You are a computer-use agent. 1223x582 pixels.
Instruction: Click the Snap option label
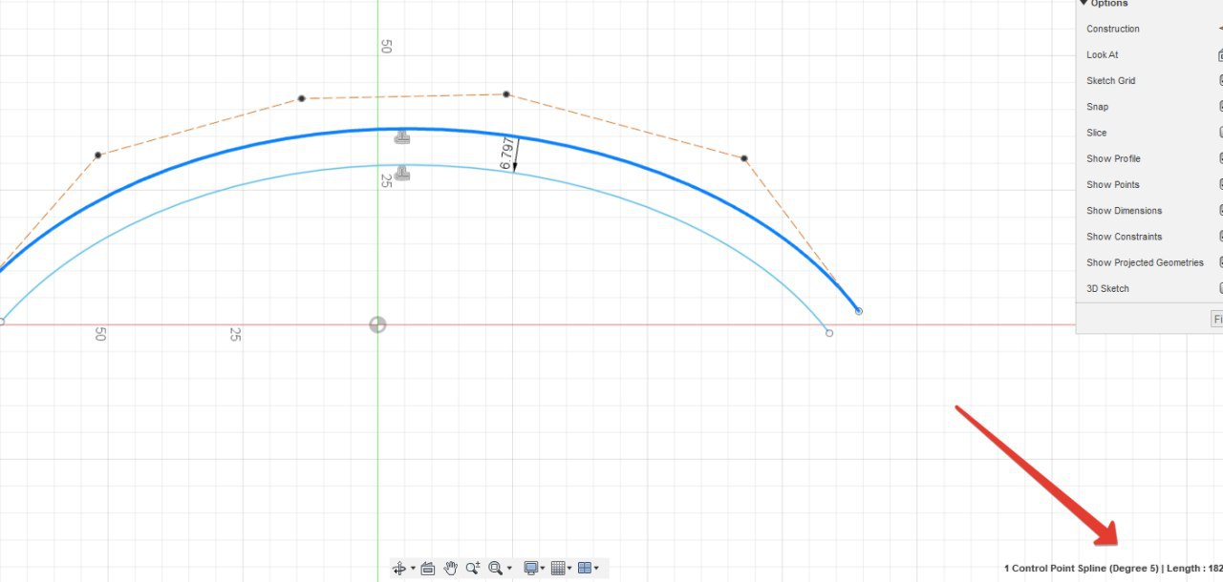click(1098, 107)
